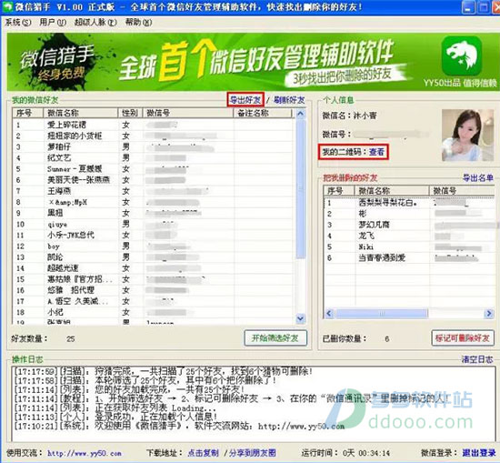Select friend row 梦柏仔
Viewport: 500px width, 463px height.
pyautogui.click(x=153, y=146)
